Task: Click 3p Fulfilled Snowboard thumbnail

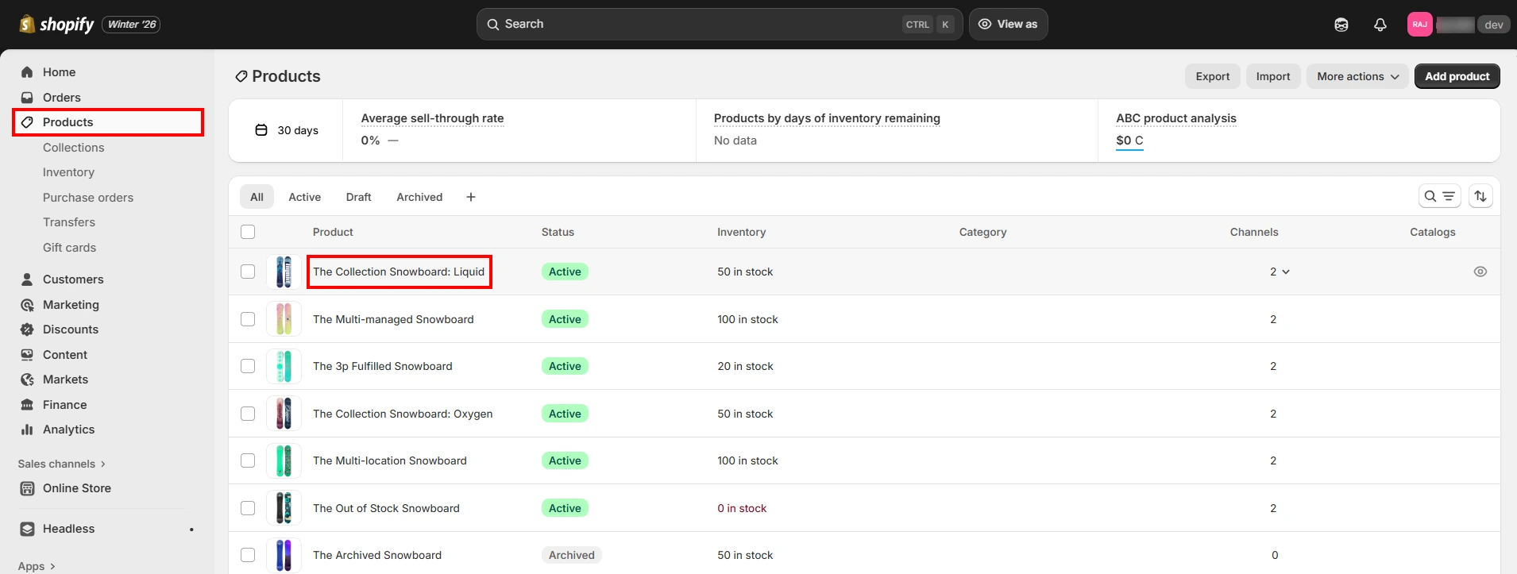Action: pyautogui.click(x=284, y=366)
